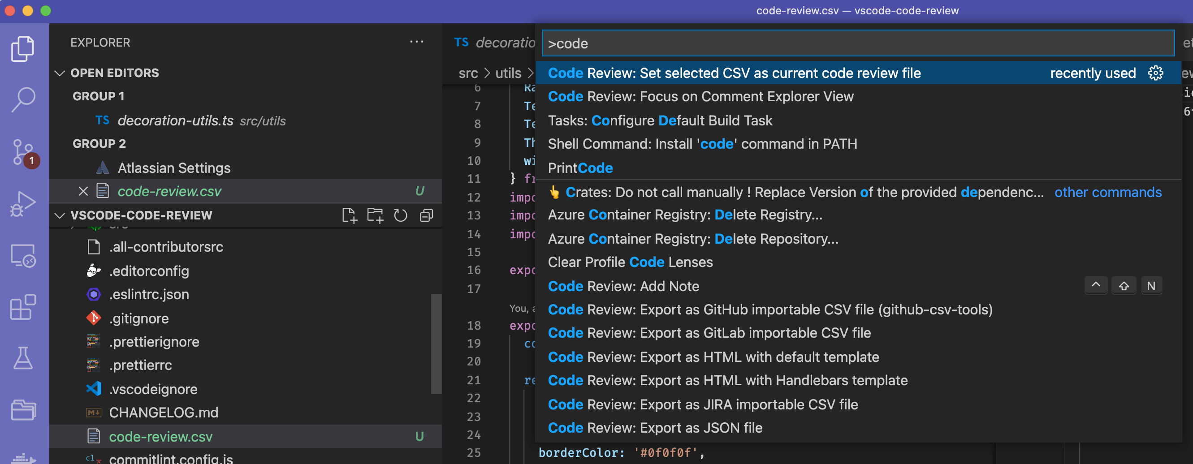Viewport: 1193px width, 464px height.
Task: Run Code Review: Add Note command
Action: click(x=858, y=286)
